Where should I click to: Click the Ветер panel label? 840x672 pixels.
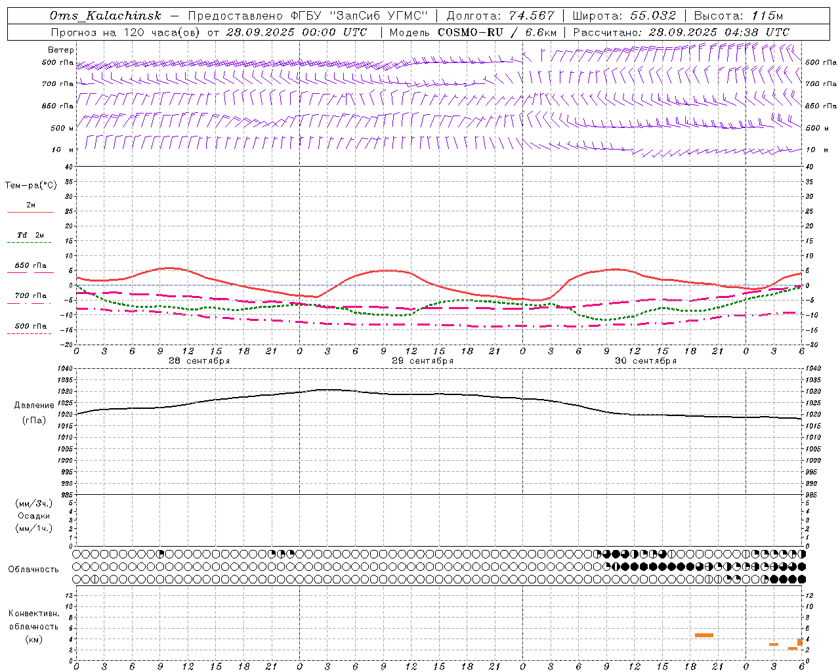coord(61,50)
